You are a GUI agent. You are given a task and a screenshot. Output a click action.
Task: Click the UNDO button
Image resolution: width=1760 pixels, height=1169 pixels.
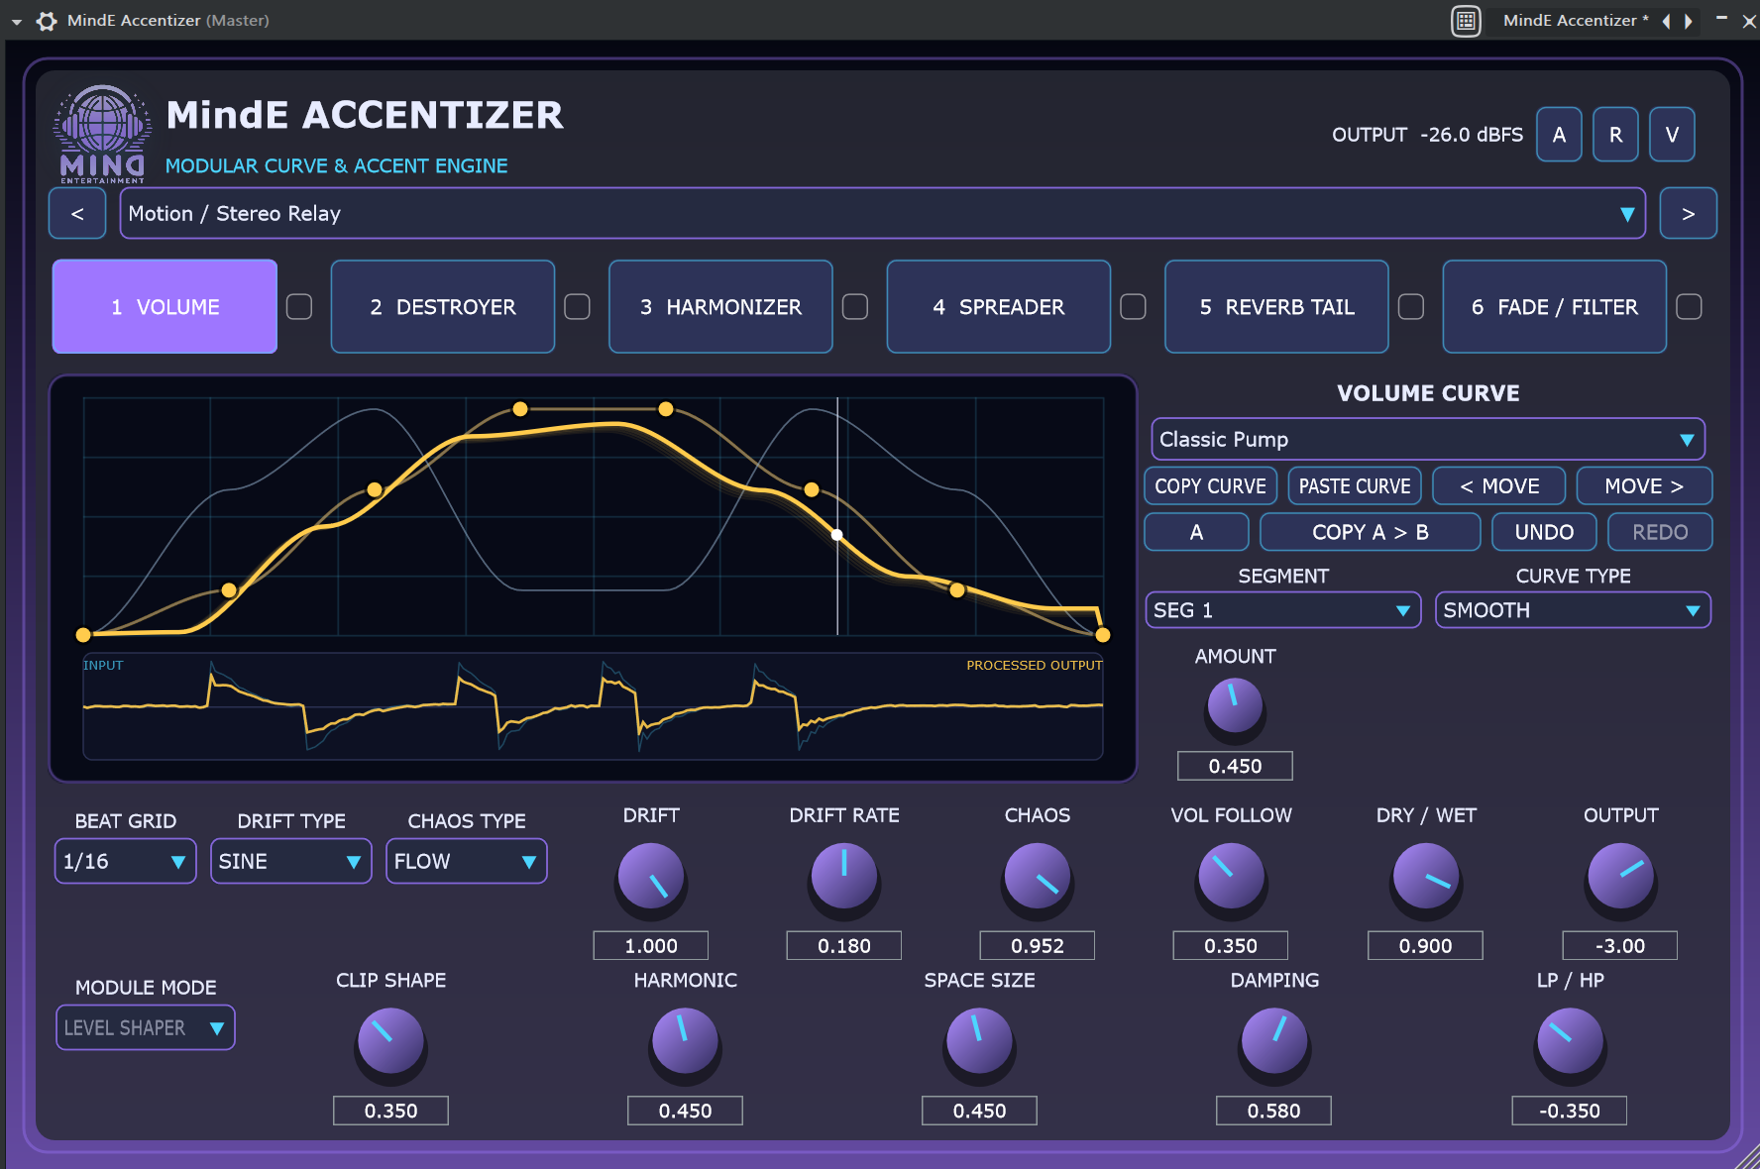[1544, 532]
